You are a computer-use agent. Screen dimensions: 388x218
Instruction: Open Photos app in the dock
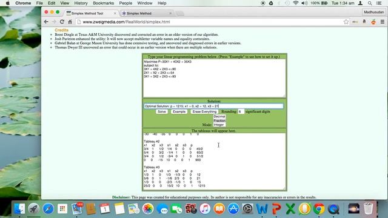click(148, 208)
